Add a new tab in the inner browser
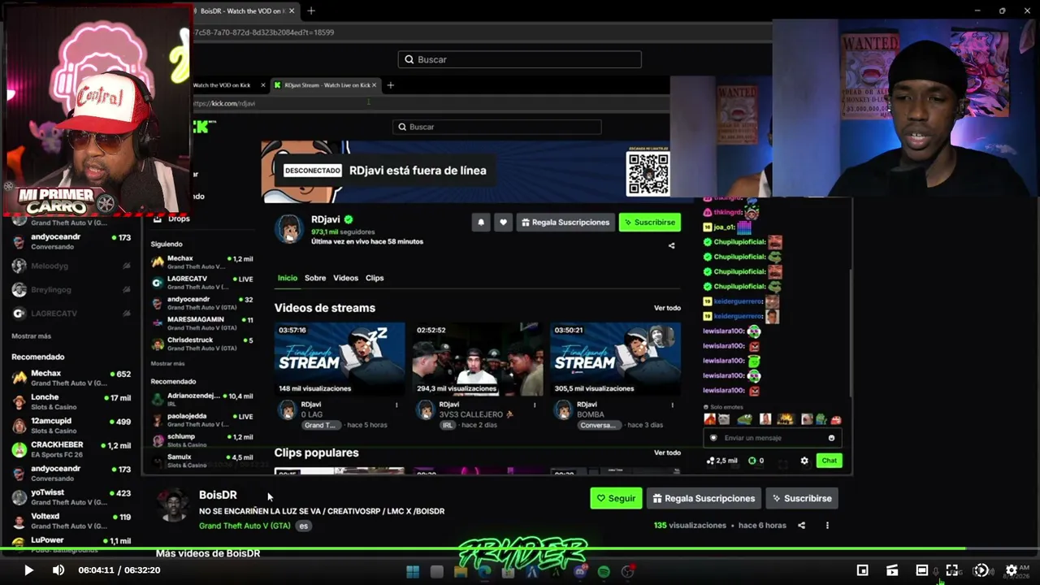The image size is (1040, 585). pyautogui.click(x=391, y=85)
